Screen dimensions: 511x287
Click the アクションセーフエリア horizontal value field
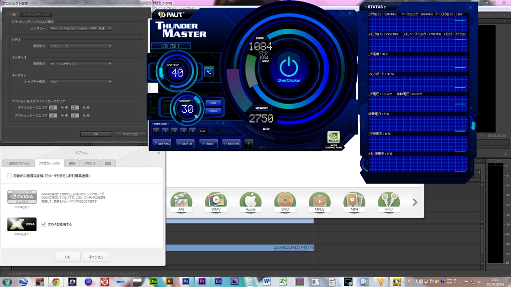point(53,116)
